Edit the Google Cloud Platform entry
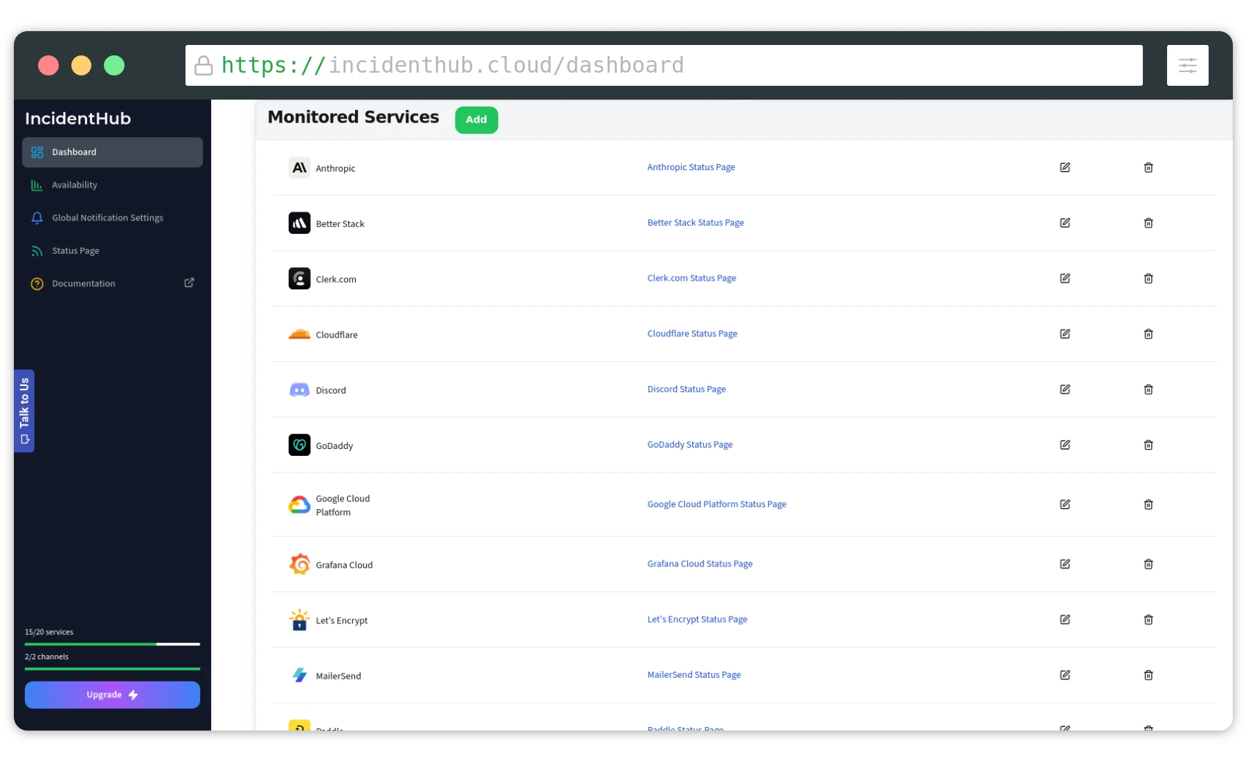This screenshot has height=761, width=1246. (1065, 504)
